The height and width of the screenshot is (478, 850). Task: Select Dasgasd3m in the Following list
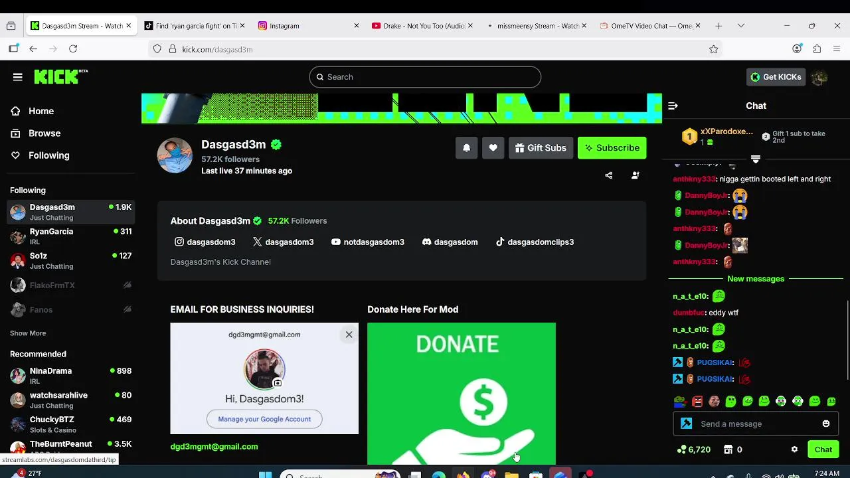point(70,212)
